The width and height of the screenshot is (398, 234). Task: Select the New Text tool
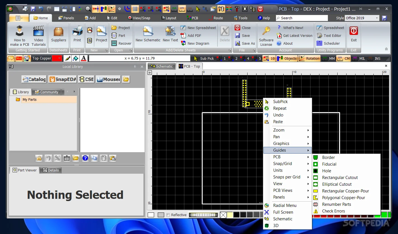(x=170, y=35)
